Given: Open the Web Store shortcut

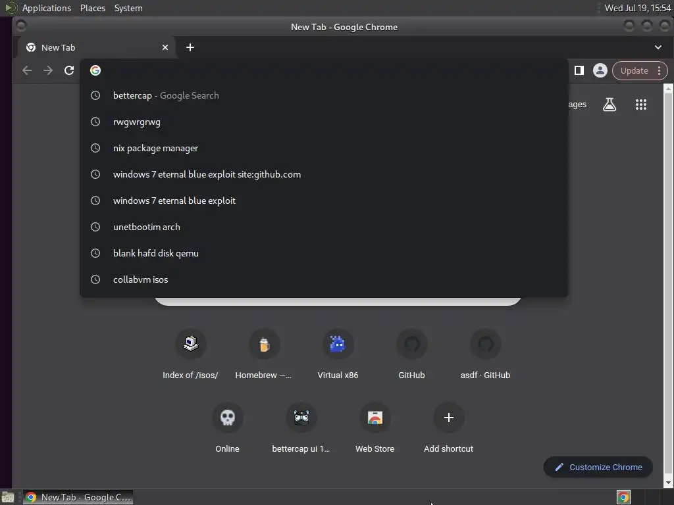Looking at the screenshot, I should (x=375, y=428).
